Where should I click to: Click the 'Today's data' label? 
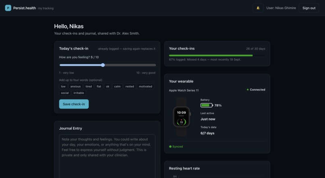[x=208, y=127]
